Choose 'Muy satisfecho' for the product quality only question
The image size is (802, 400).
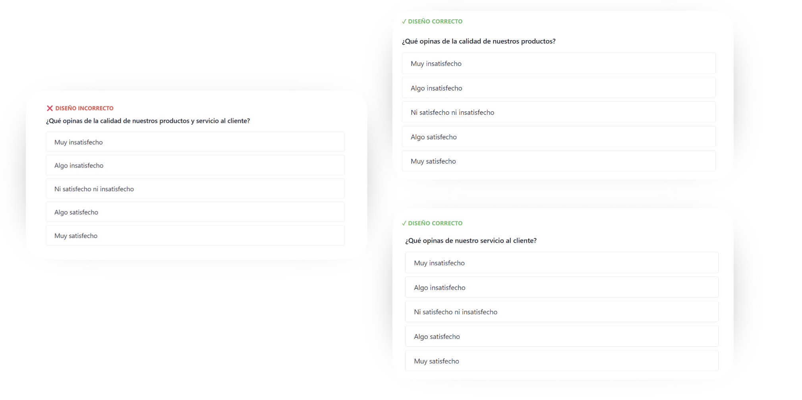coord(559,161)
